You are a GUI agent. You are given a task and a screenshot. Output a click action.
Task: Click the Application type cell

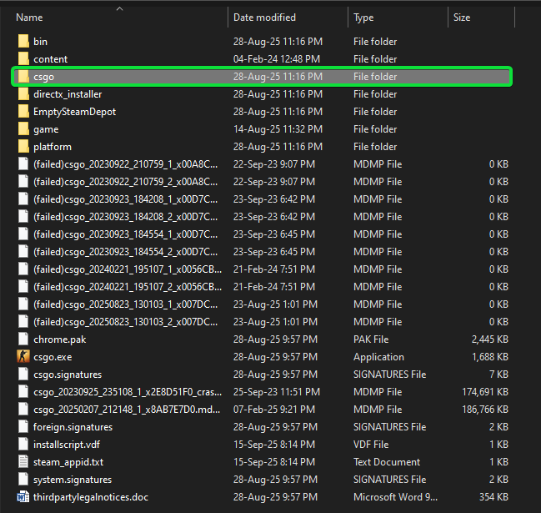tap(378, 357)
